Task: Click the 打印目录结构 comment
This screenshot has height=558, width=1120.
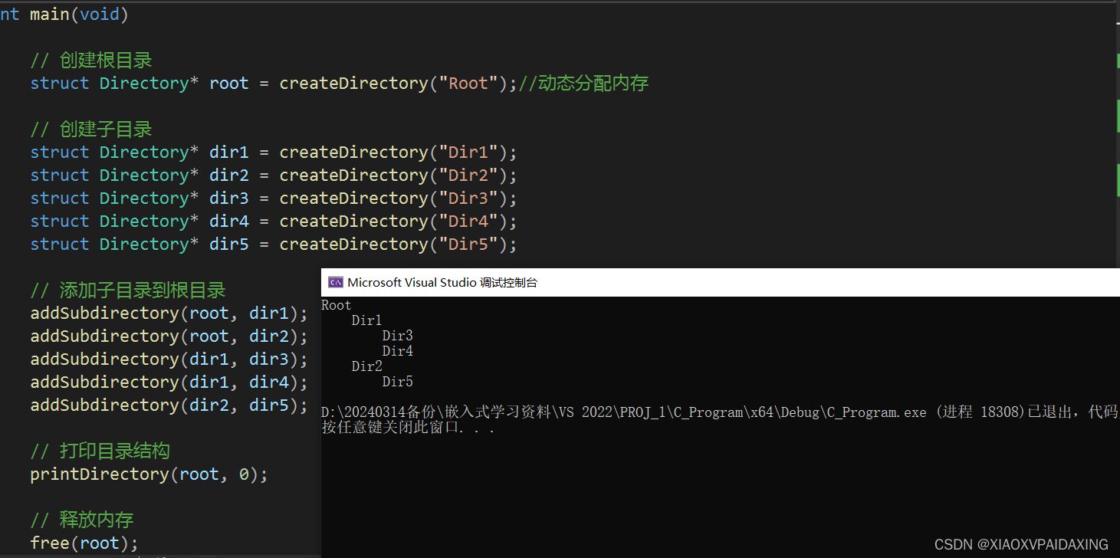Action: [100, 451]
